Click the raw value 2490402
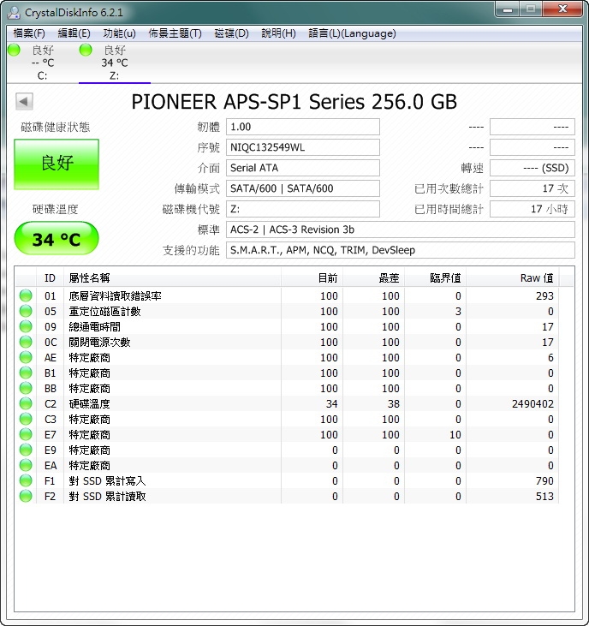Screen dimensions: 589x626 532,404
